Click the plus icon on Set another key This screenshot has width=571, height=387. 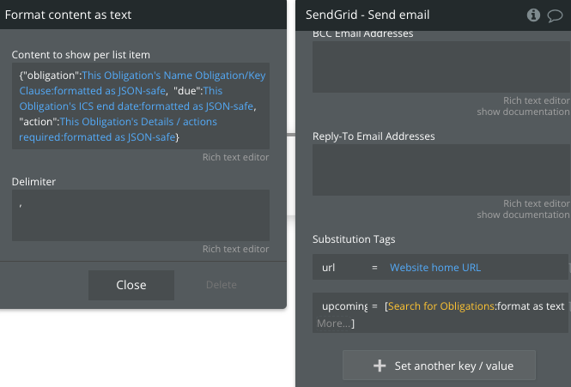point(380,366)
